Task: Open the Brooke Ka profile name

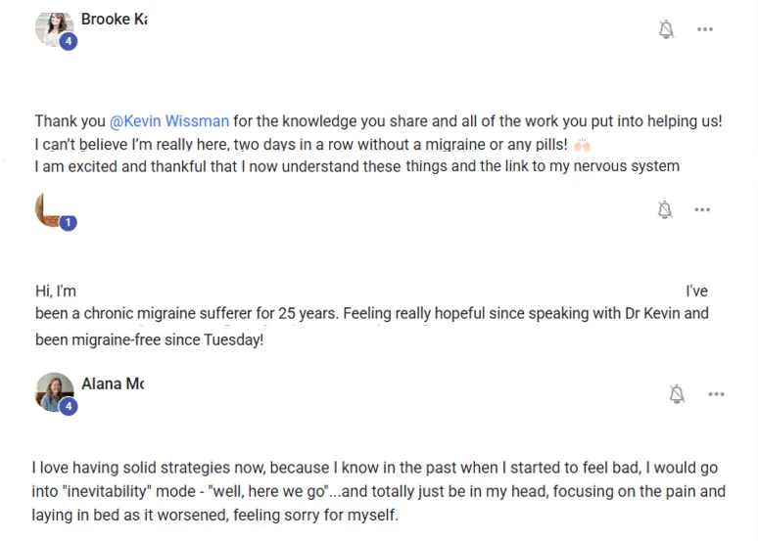Action: (x=114, y=20)
